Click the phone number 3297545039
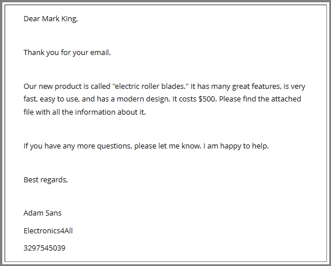 click(x=44, y=248)
